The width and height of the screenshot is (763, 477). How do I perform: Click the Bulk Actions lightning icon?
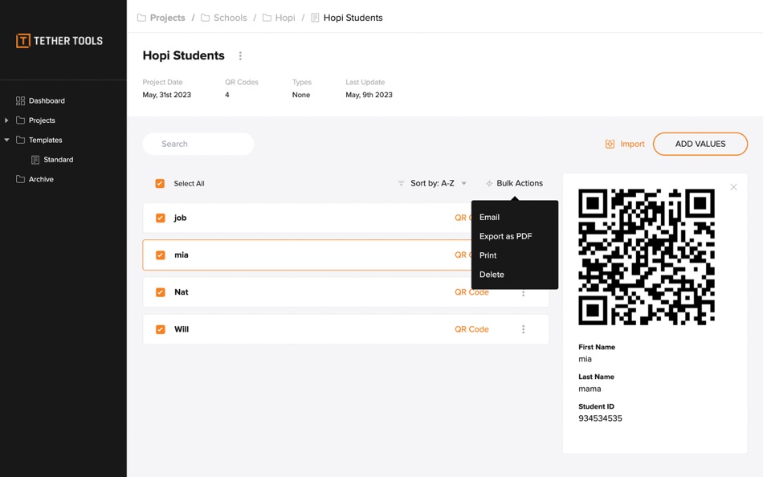[489, 184]
